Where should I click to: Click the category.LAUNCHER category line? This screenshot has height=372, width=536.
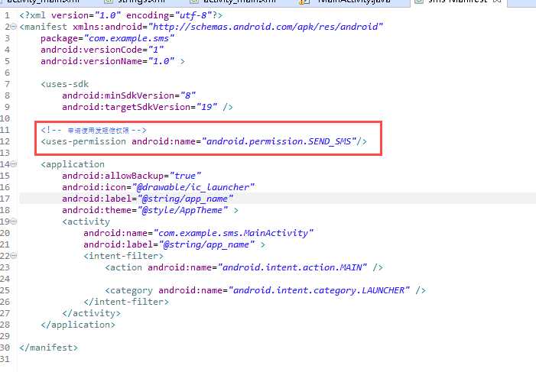click(x=265, y=290)
